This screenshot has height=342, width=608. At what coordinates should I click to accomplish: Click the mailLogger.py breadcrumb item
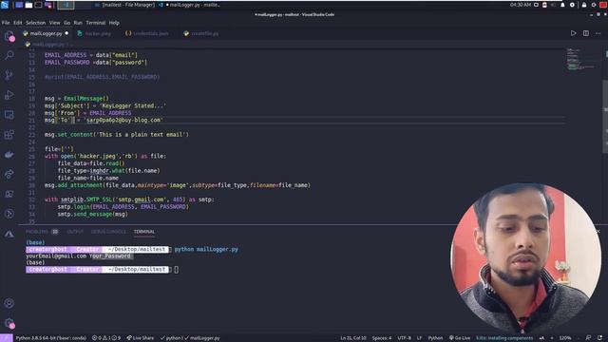click(x=45, y=45)
